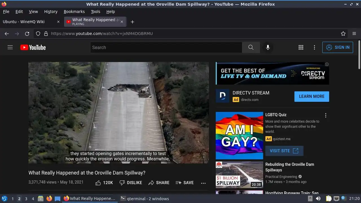Screen dimensions: 361x203
Task: Show desktop from the taskbar icon
Action: [58, 198]
